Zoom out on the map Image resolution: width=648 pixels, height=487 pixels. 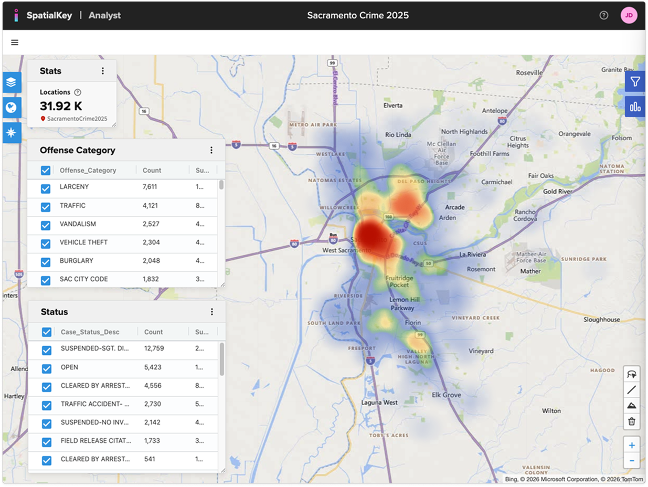tap(632, 461)
